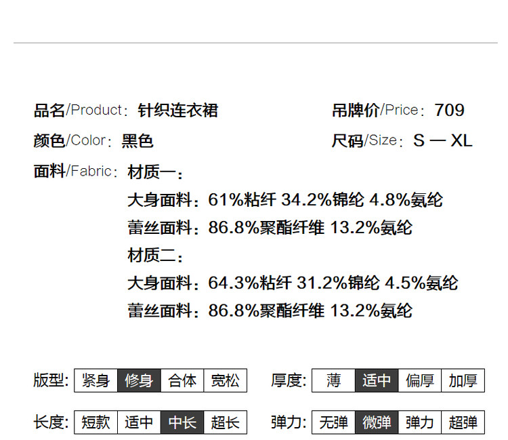
Task: Choose the highlighted 修身 fit option
Action: point(139,380)
